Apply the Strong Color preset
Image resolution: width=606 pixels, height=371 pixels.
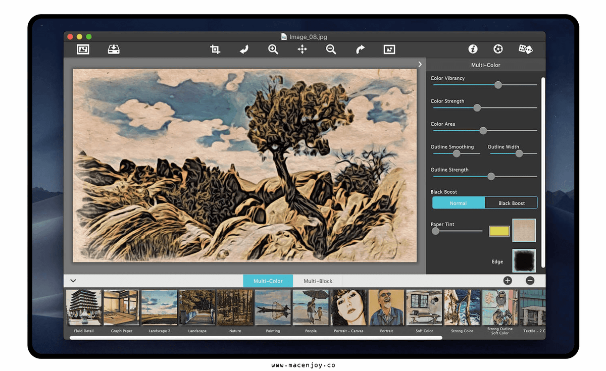[463, 307]
